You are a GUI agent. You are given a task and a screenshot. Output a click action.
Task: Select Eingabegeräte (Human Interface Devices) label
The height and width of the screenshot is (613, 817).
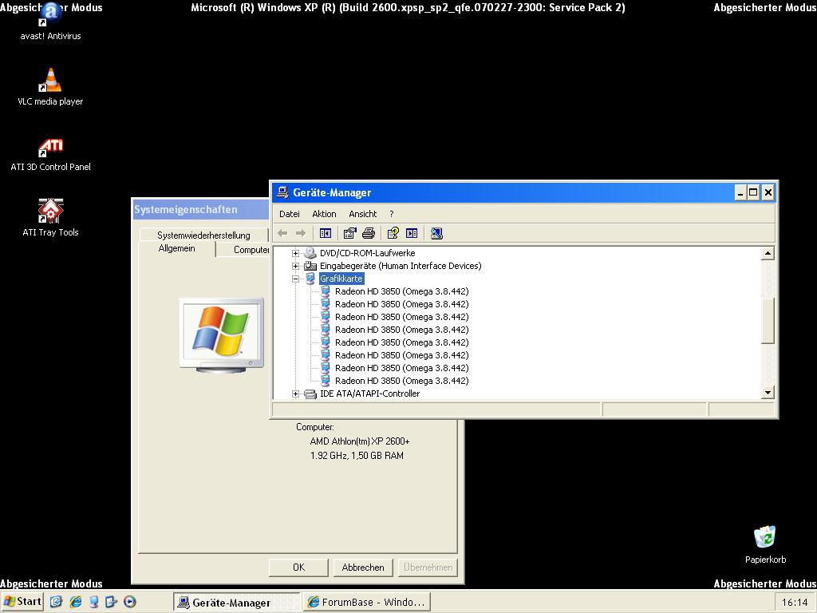point(401,266)
